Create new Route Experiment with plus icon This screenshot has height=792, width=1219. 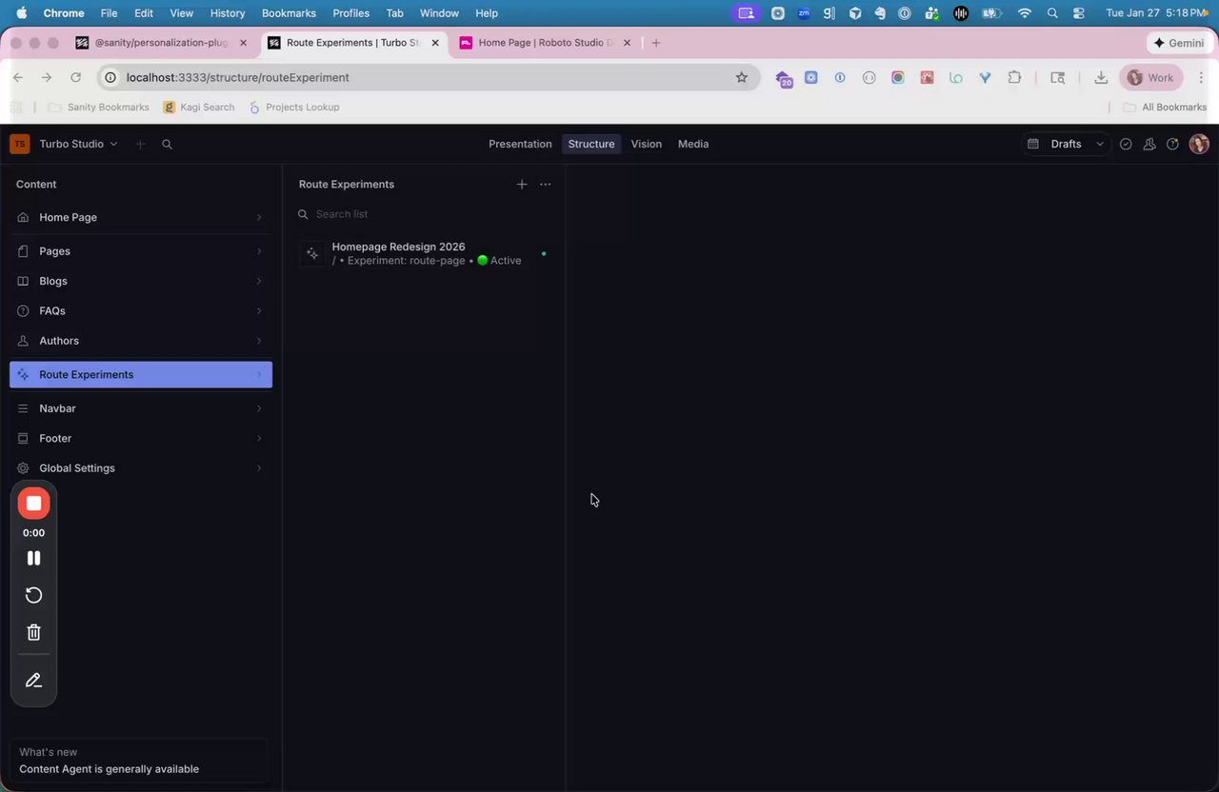coord(522,184)
